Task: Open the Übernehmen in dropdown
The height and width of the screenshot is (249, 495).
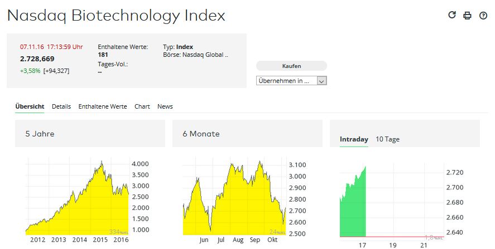Action: [x=291, y=81]
